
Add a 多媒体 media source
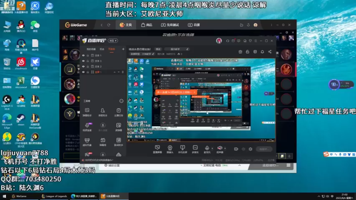click(x=195, y=149)
